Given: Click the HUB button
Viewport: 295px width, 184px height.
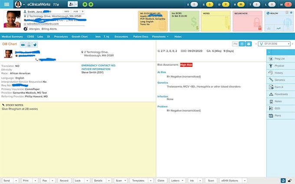Looking at the screenshot, I should click(75, 12).
